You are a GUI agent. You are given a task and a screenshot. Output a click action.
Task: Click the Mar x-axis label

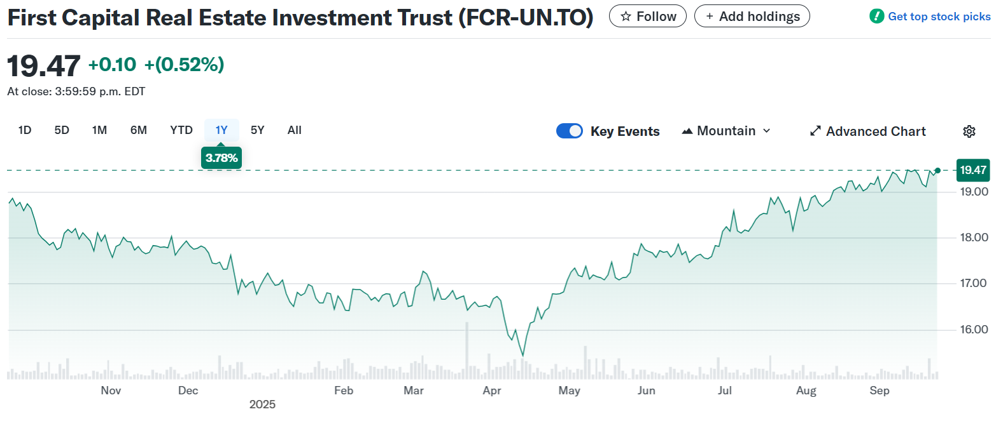414,391
